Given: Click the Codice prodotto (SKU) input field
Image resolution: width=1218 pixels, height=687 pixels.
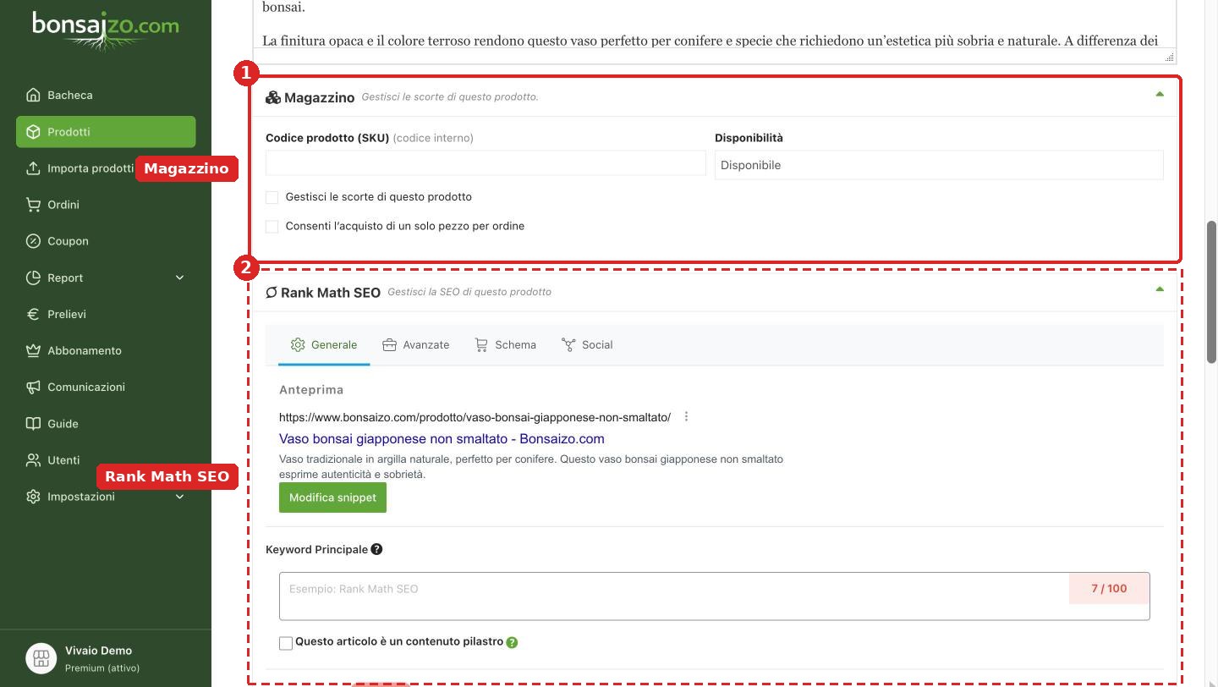Looking at the screenshot, I should tap(486, 163).
